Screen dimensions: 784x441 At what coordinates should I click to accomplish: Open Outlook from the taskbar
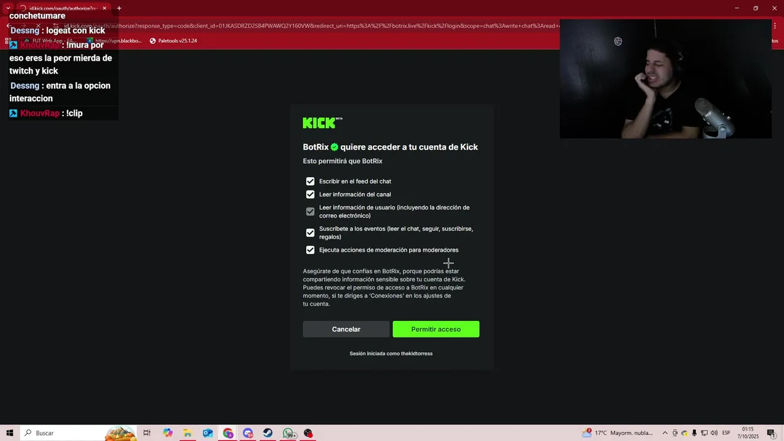(208, 433)
